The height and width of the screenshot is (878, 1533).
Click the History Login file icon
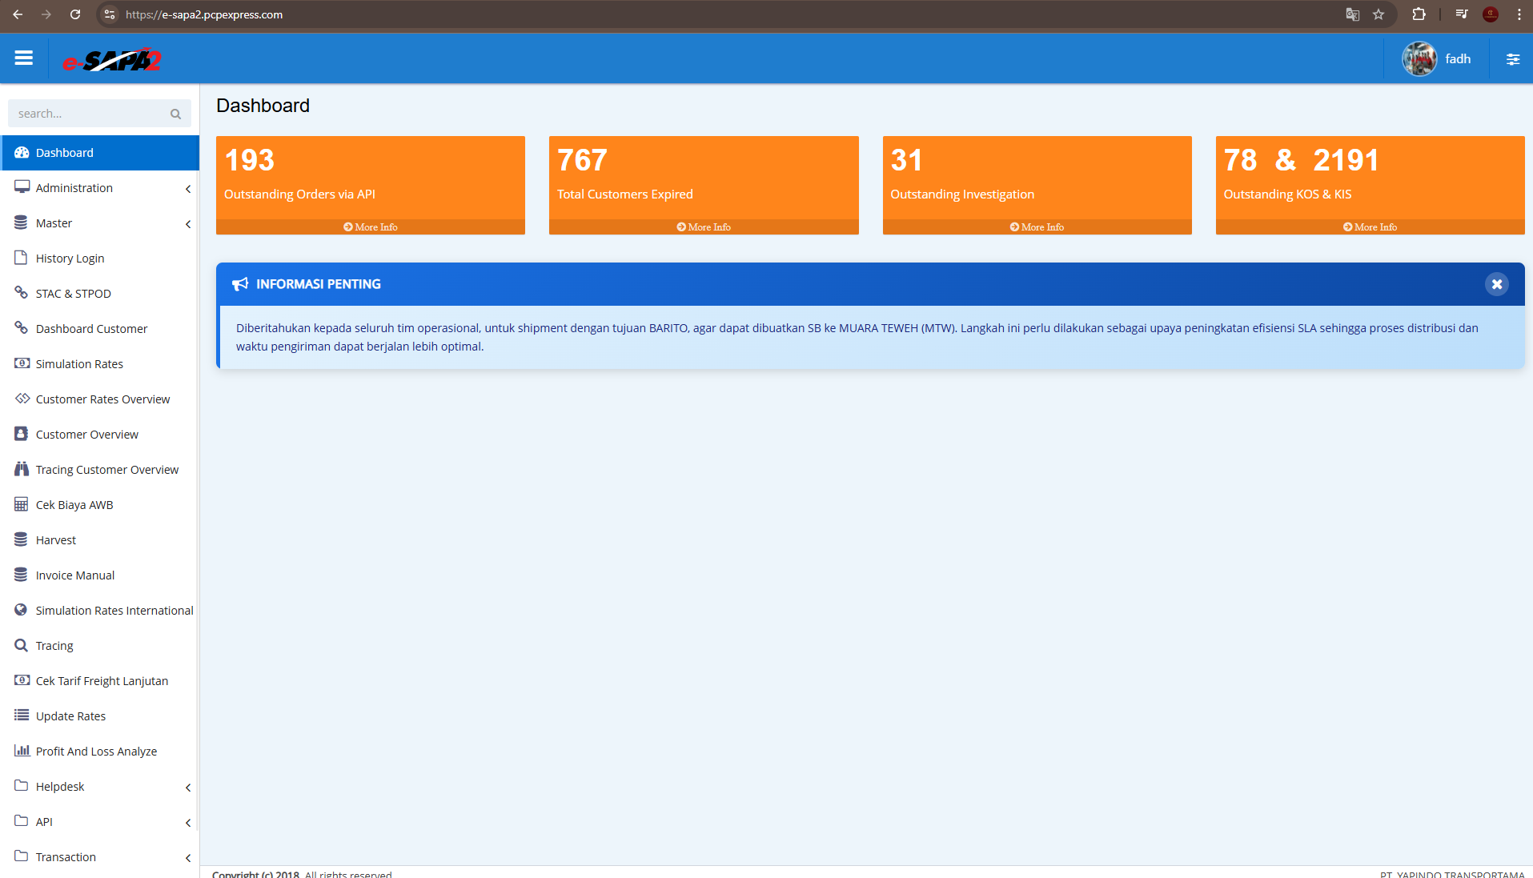click(x=21, y=258)
